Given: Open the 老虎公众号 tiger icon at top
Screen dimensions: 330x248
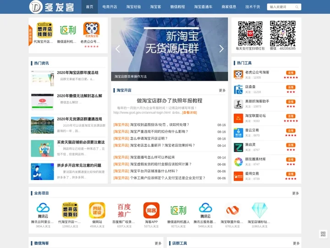Looking at the screenshot, I should (91, 30).
